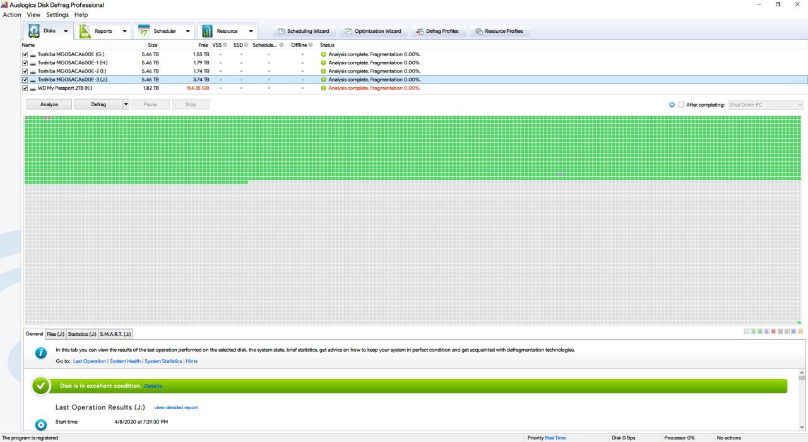The image size is (808, 442).
Task: Go to System Statistics link
Action: pyautogui.click(x=163, y=361)
